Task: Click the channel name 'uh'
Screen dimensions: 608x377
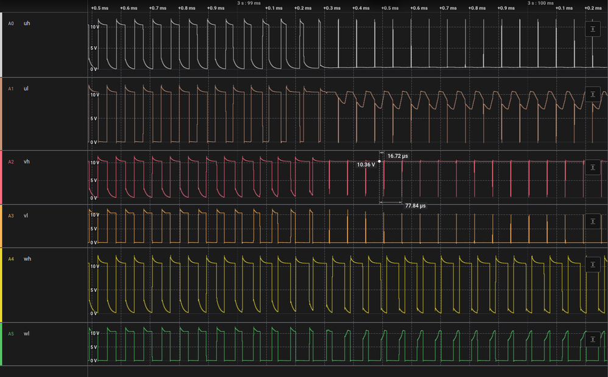Action: click(x=27, y=23)
